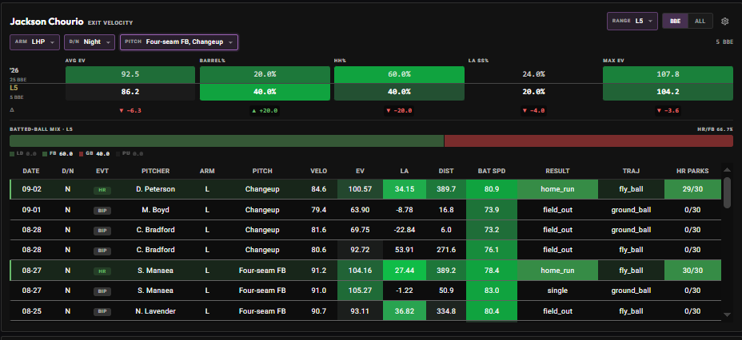The height and width of the screenshot is (340, 742).
Task: Click the 389.7 distance cell
Action: click(446, 189)
